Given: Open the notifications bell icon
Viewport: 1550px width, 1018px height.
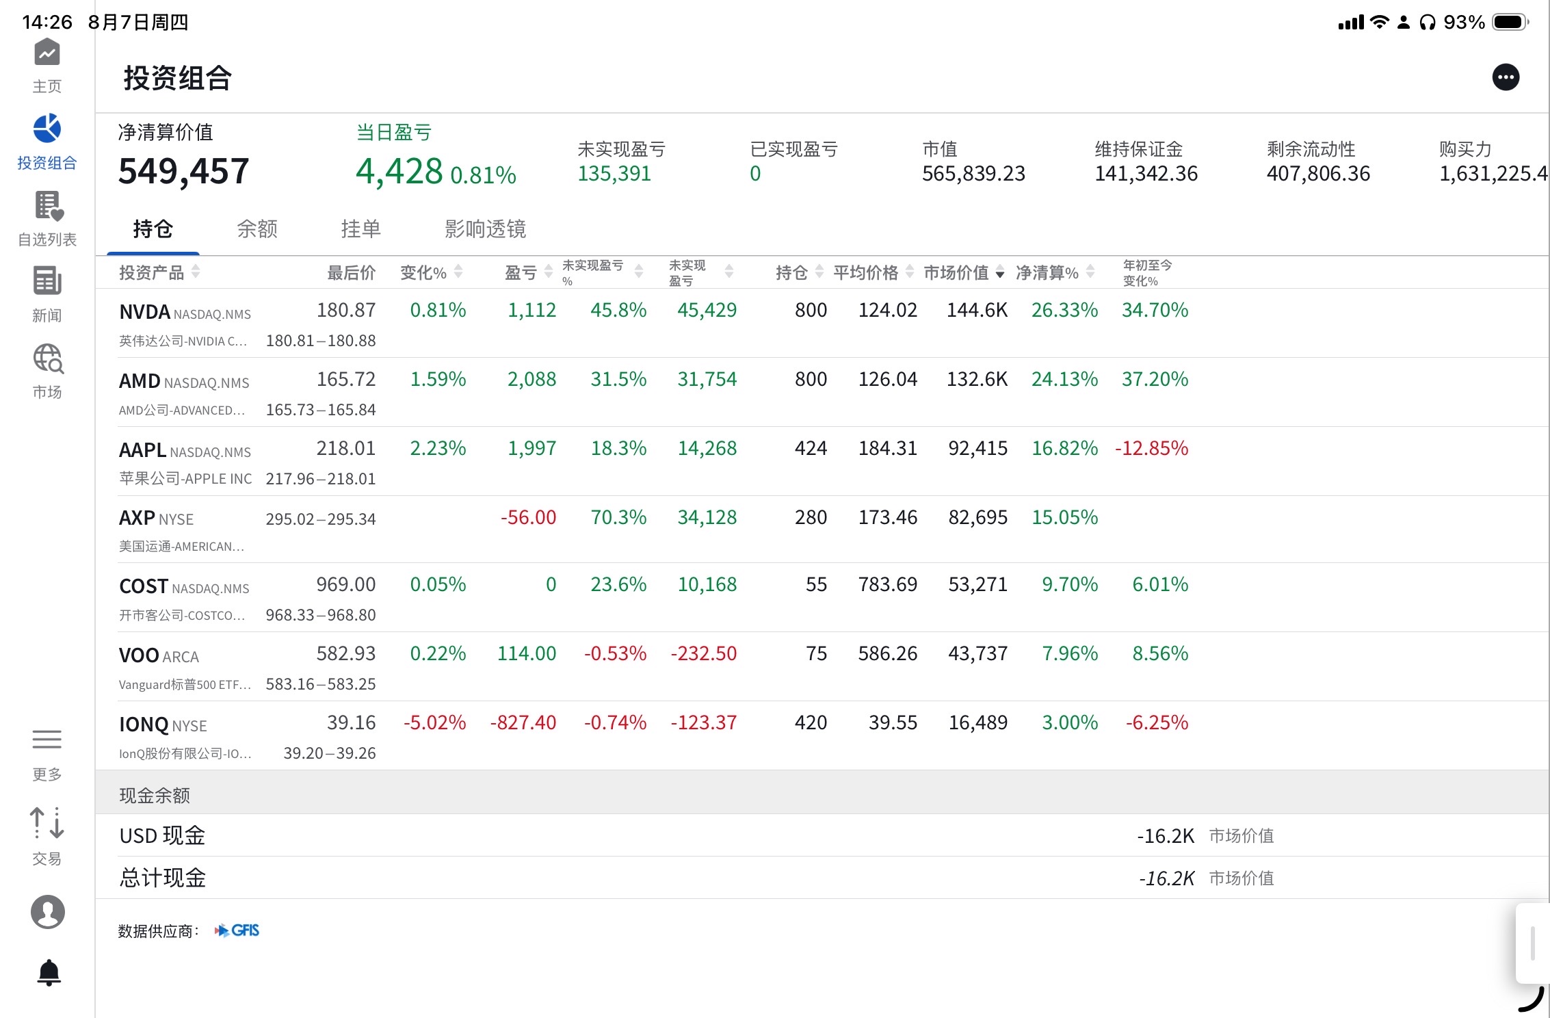Looking at the screenshot, I should [x=49, y=973].
